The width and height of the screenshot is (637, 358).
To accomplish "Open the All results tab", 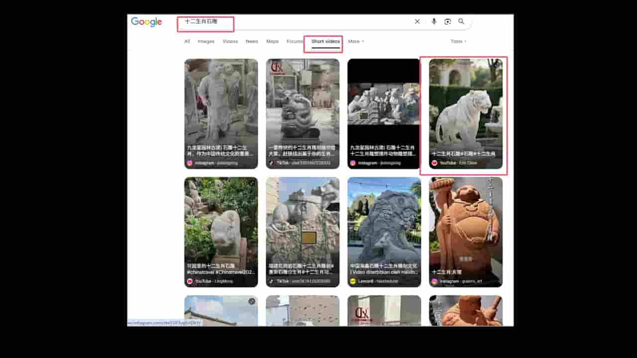I will pyautogui.click(x=187, y=41).
